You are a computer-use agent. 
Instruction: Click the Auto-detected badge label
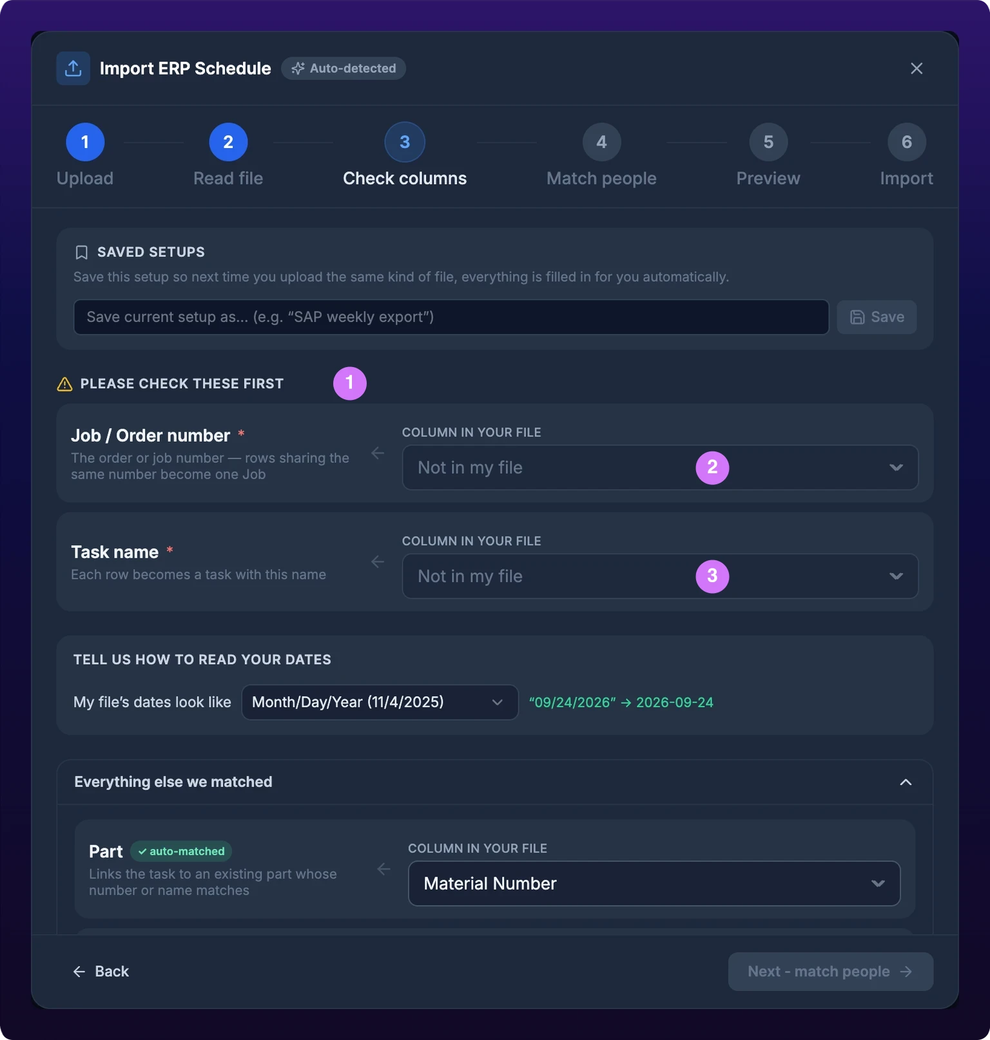click(353, 68)
